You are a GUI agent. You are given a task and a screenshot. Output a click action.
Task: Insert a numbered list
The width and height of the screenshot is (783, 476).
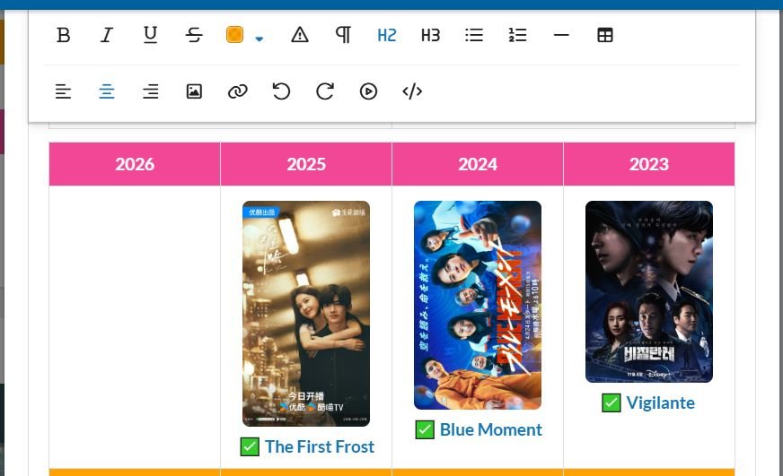pyautogui.click(x=517, y=35)
